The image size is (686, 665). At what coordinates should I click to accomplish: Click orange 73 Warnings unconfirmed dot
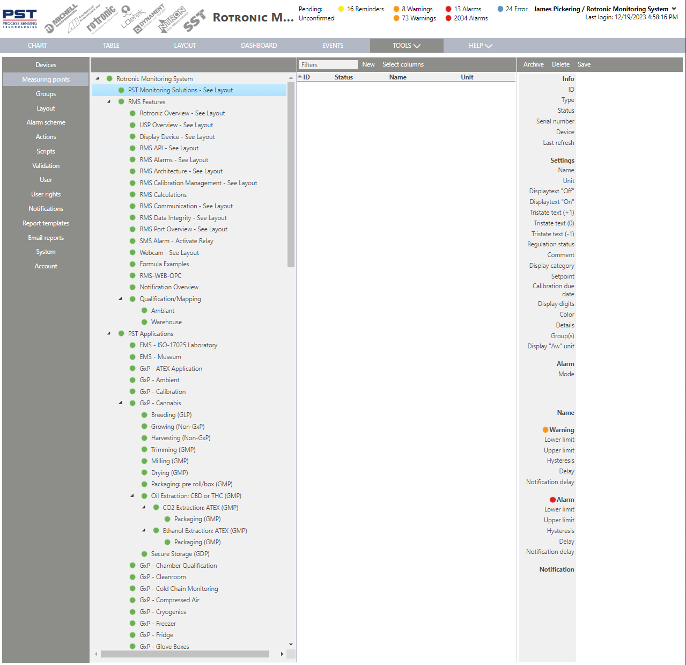396,18
